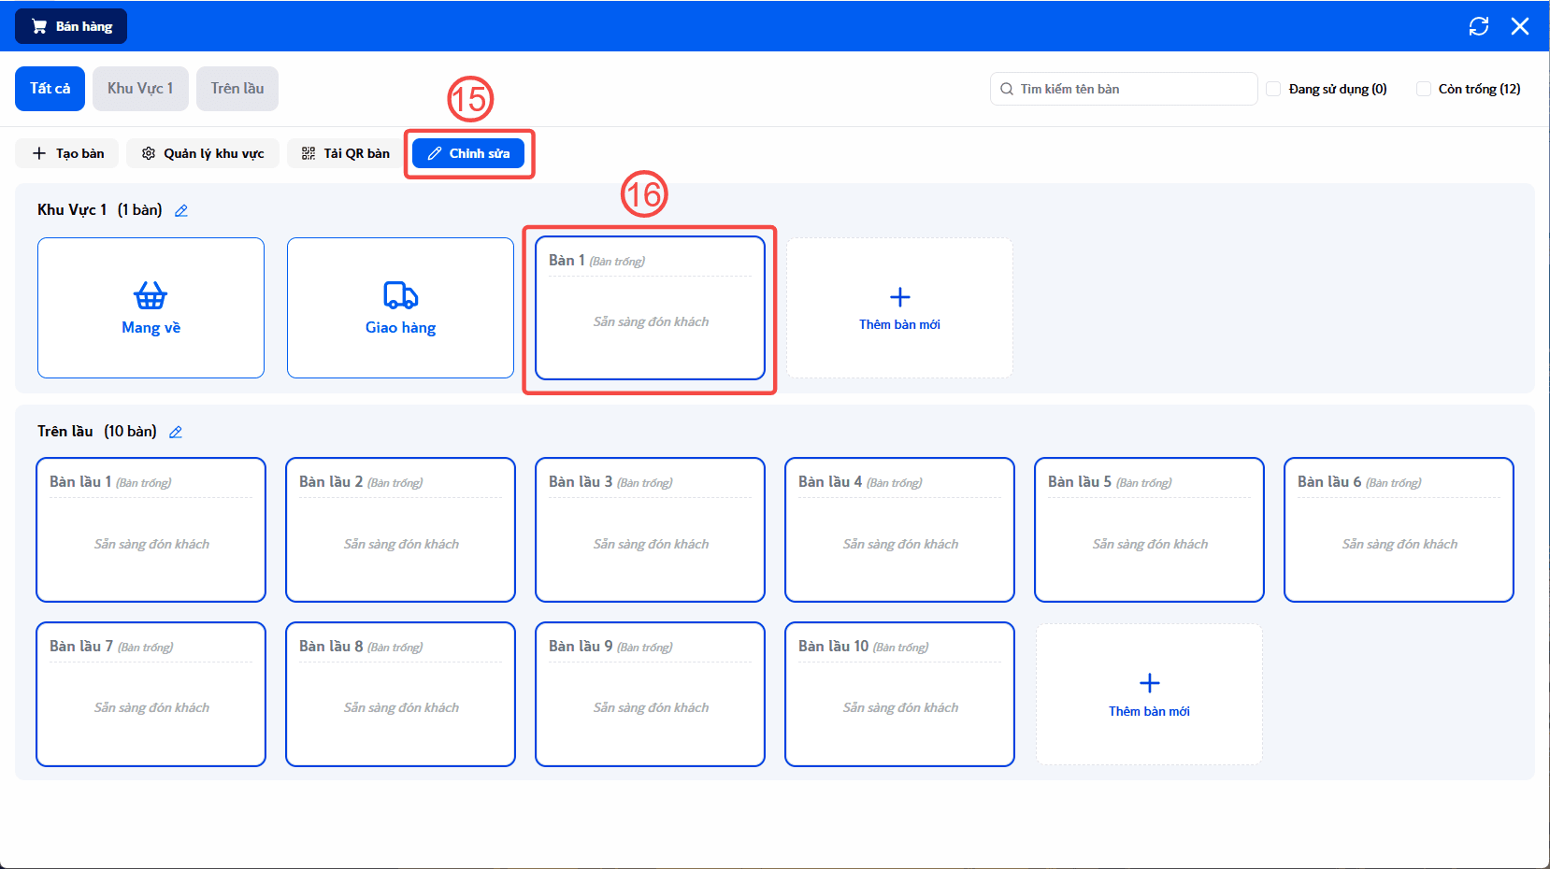The width and height of the screenshot is (1550, 869).
Task: Edit Khu Vực 1 name pencil icon
Action: coord(181,210)
